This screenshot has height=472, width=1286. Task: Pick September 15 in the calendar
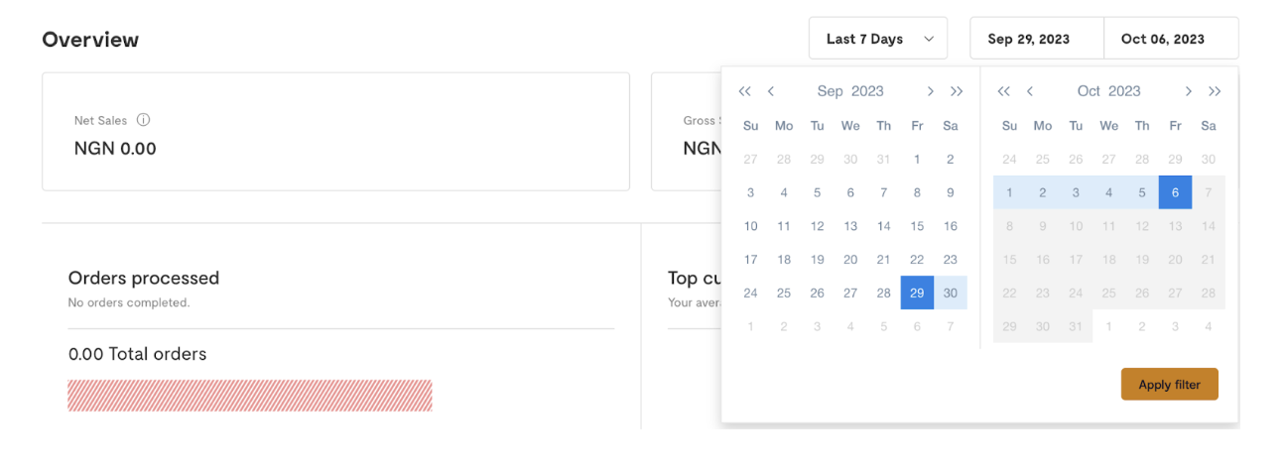coord(917,226)
